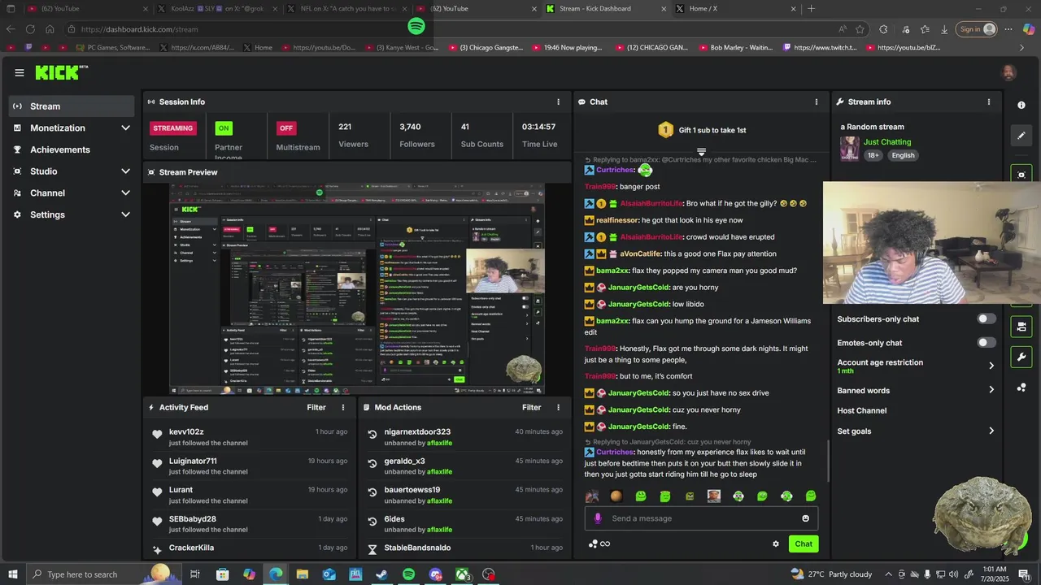Open Account age restriction settings
The height and width of the screenshot is (585, 1041).
point(916,366)
